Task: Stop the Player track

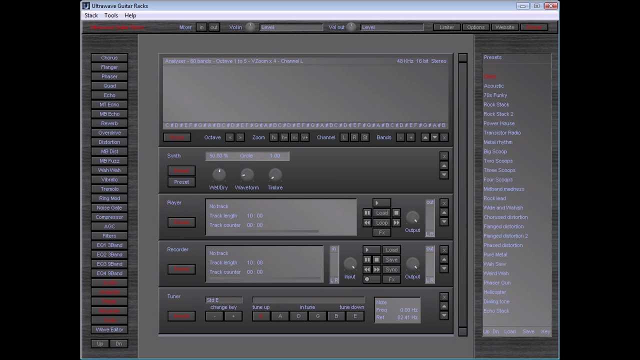Action: pyautogui.click(x=396, y=213)
